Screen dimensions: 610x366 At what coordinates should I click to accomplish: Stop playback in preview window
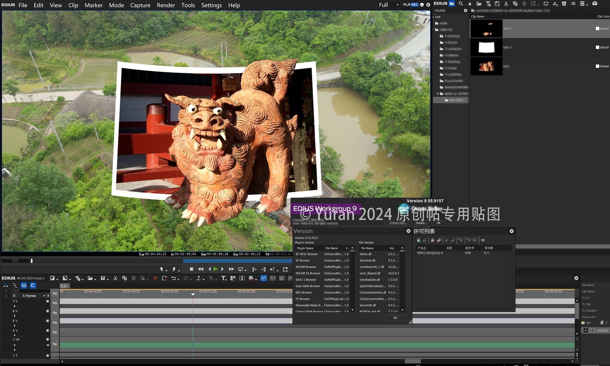(192, 269)
